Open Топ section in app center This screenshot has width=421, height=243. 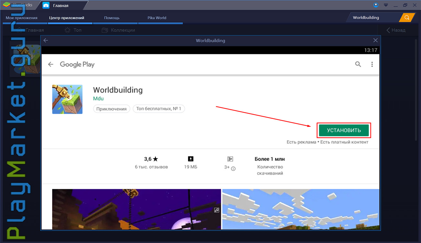(x=73, y=30)
